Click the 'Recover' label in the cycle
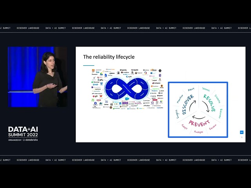 pyautogui.click(x=220, y=114)
